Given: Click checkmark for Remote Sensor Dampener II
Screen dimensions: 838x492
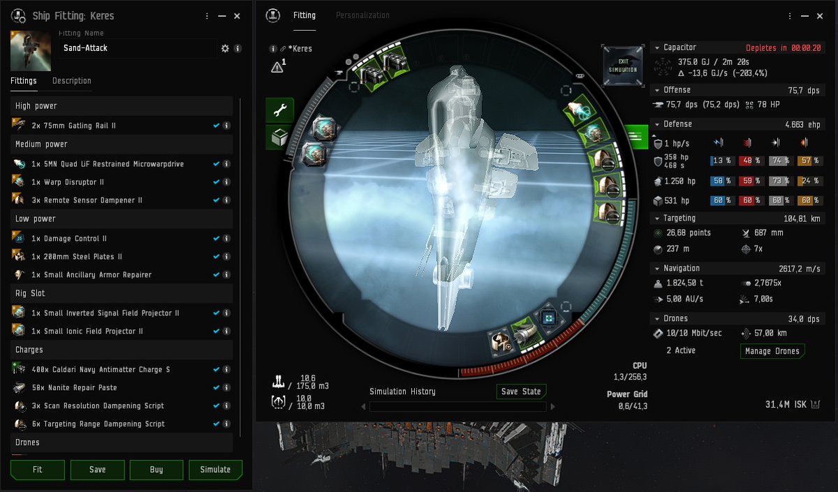Looking at the screenshot, I should (216, 200).
